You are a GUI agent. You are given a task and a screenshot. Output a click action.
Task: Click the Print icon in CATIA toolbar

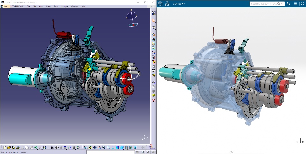(x=18, y=148)
